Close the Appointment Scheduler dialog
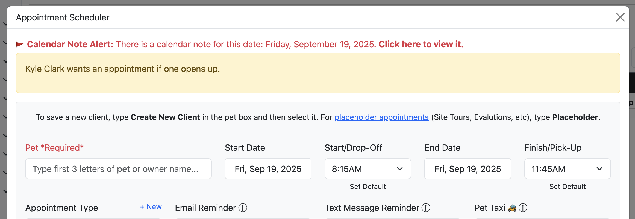 [x=620, y=17]
